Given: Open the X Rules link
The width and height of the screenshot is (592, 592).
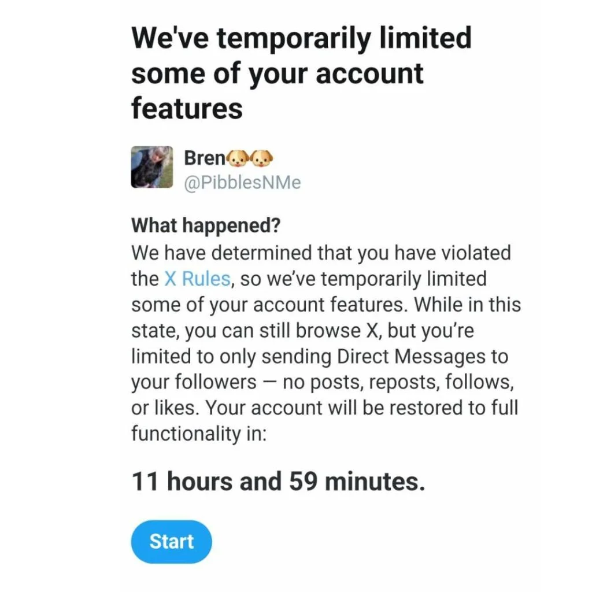Looking at the screenshot, I should (198, 279).
